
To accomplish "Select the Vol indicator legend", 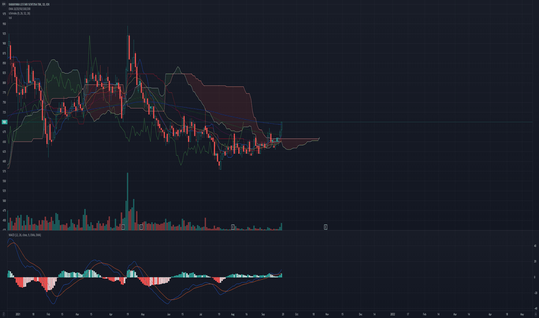I will [x=10, y=17].
